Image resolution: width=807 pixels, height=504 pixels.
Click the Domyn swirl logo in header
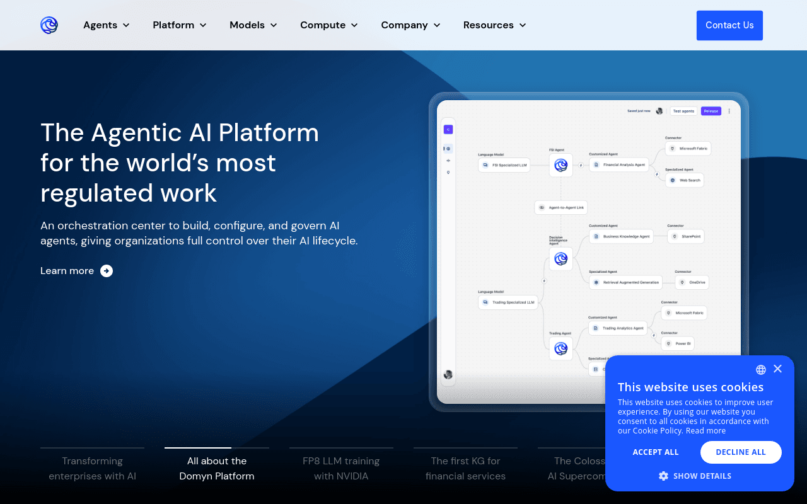click(49, 25)
